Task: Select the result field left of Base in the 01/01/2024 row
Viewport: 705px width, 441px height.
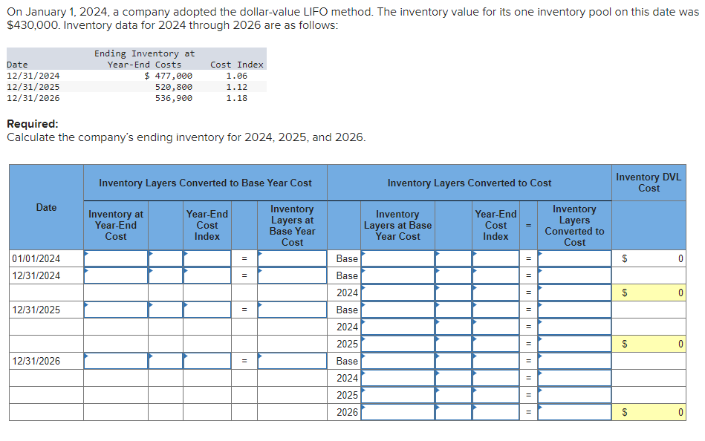Action: click(x=292, y=258)
